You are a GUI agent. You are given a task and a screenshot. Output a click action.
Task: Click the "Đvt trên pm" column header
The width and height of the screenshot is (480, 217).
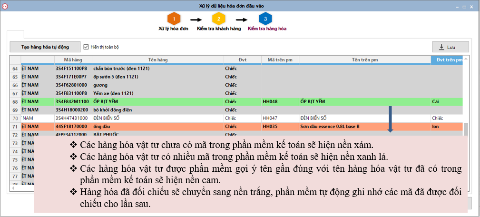pyautogui.click(x=446, y=60)
